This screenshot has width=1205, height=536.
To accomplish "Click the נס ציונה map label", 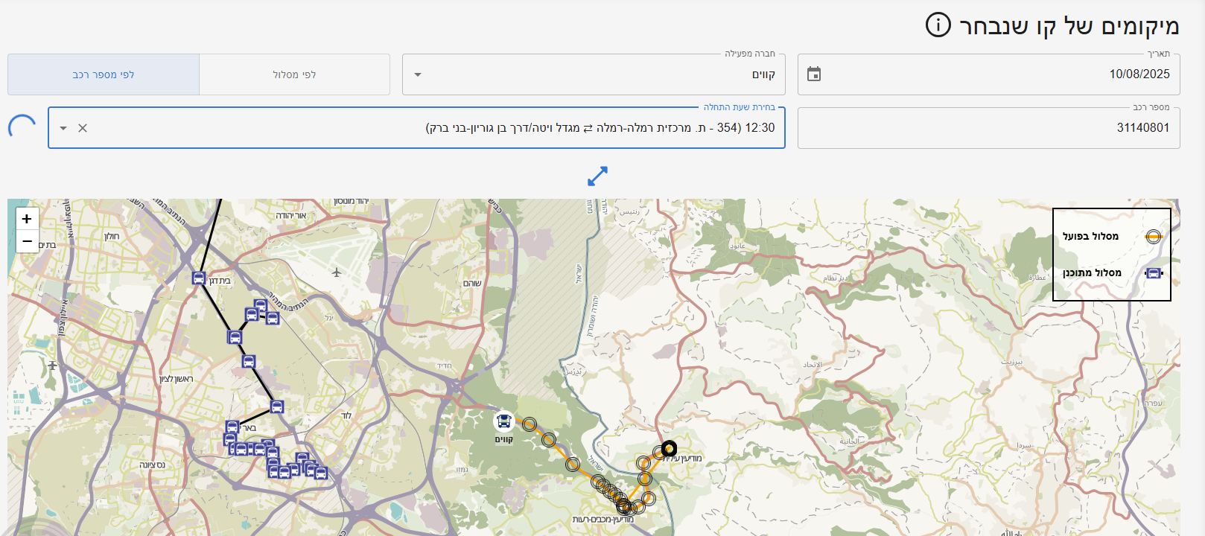I will coord(152,465).
